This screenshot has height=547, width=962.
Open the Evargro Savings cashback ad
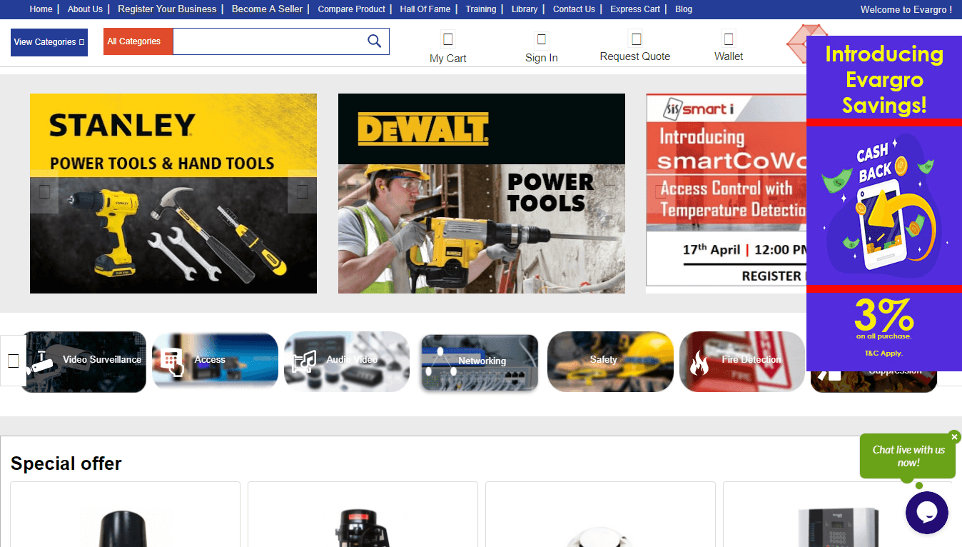884,204
